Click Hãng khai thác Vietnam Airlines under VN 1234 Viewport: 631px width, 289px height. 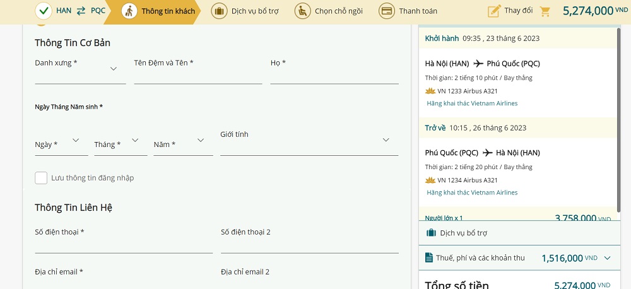472,192
